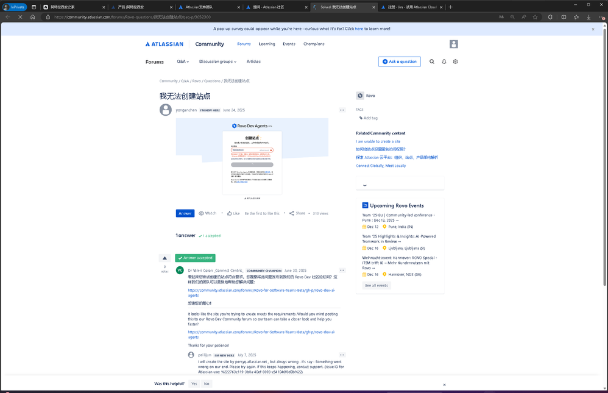
Task: Click yonganchen's profile avatar
Action: pos(166,110)
